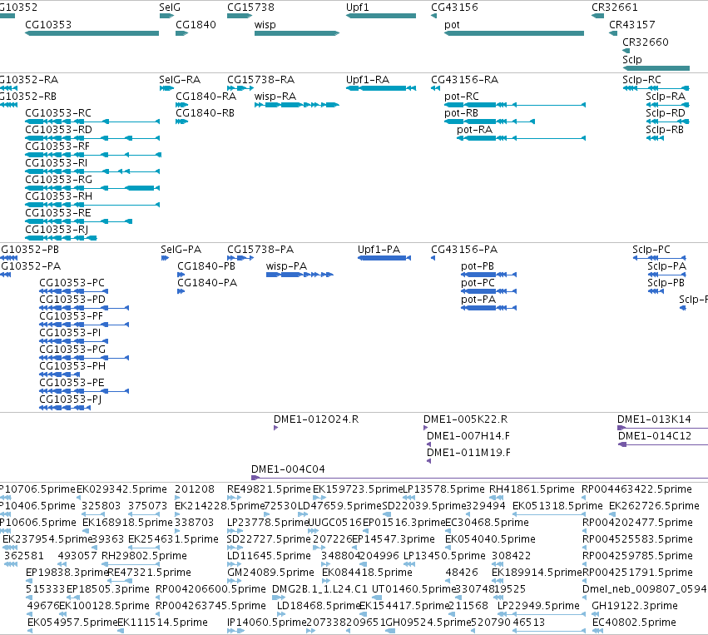708x635 pixels.
Task: Select EST LD11645.5prime
Action: (x=269, y=555)
